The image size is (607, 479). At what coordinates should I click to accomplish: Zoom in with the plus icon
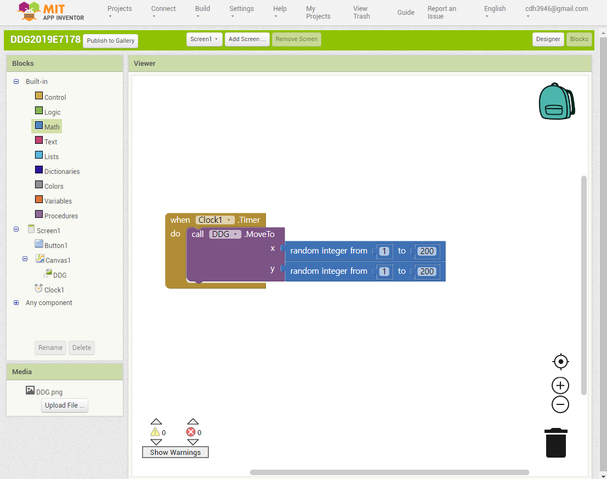point(560,386)
